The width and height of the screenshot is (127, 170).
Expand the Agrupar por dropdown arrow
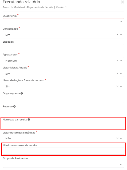click(121, 60)
